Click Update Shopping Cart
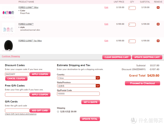 click(147, 57)
